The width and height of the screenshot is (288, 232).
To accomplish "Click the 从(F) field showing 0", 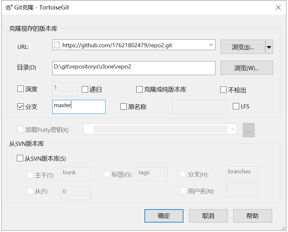I will [76, 193].
